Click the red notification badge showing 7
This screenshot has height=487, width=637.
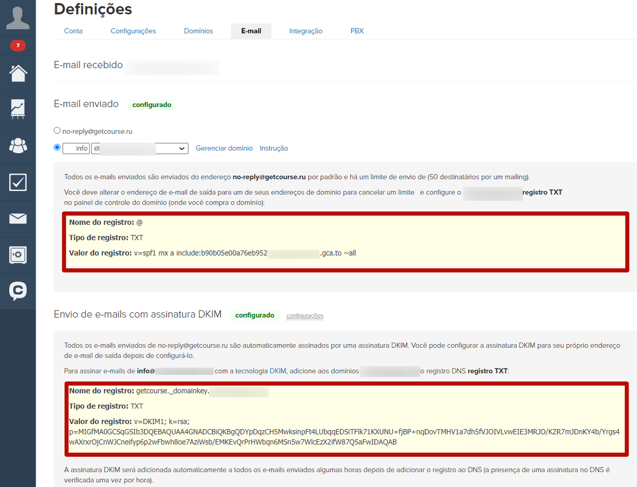pos(18,46)
